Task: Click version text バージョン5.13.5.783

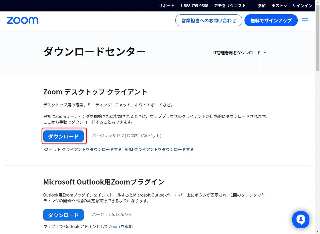Action: coord(111,214)
